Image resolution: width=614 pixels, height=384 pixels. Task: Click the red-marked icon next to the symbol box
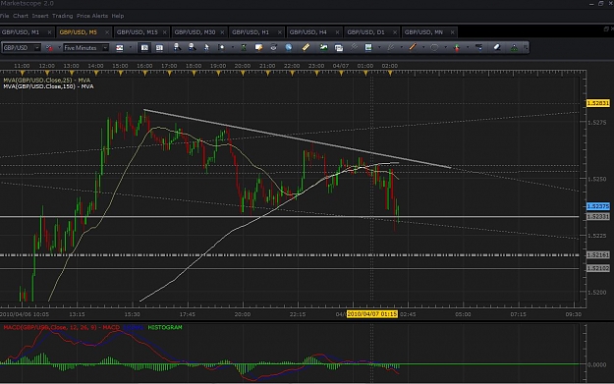(x=49, y=48)
